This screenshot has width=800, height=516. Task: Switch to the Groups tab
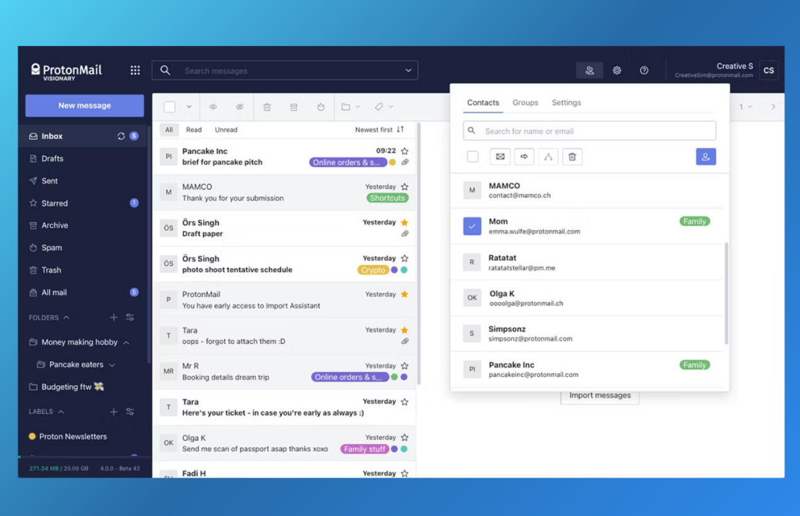tap(525, 103)
